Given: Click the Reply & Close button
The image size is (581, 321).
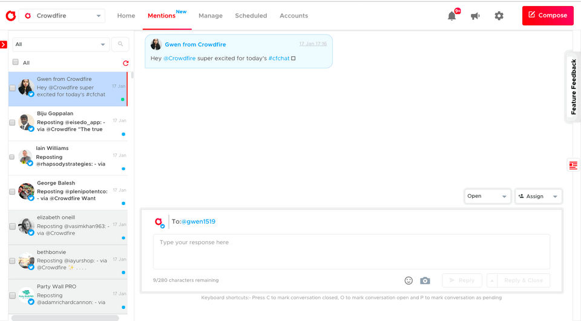Looking at the screenshot, I should tap(524, 280).
